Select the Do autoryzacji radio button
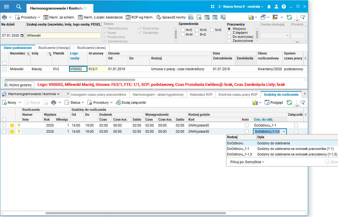338x217 pixels. (229, 37)
